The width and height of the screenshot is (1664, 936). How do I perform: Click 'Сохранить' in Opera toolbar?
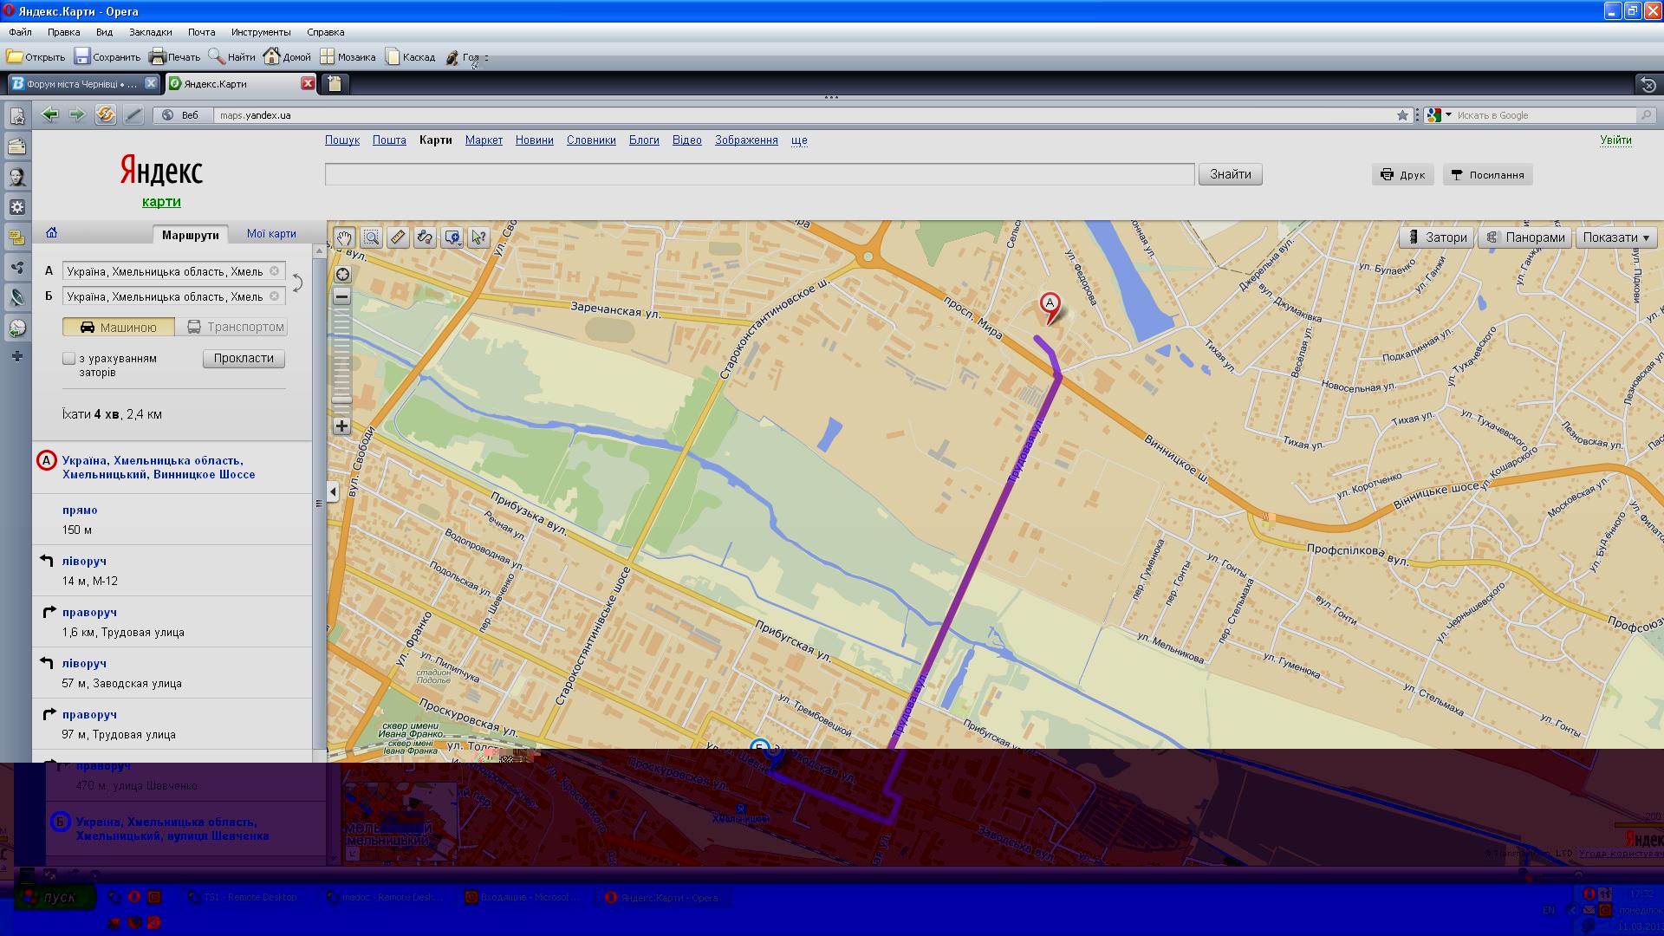coord(107,57)
